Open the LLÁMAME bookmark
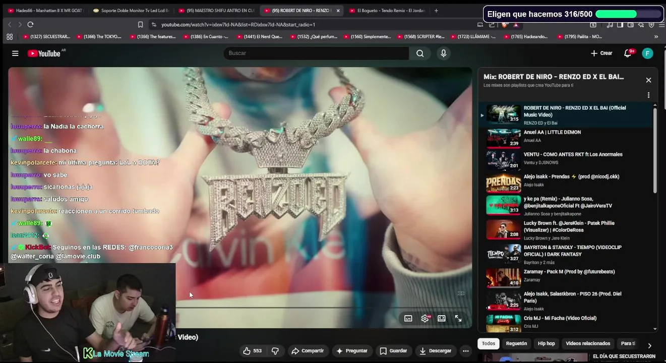Viewport: 666px width, 363px height. pos(473,37)
